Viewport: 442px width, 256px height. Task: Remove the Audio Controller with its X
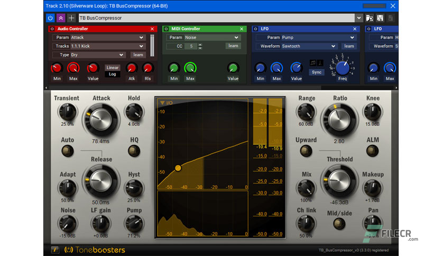(152, 29)
